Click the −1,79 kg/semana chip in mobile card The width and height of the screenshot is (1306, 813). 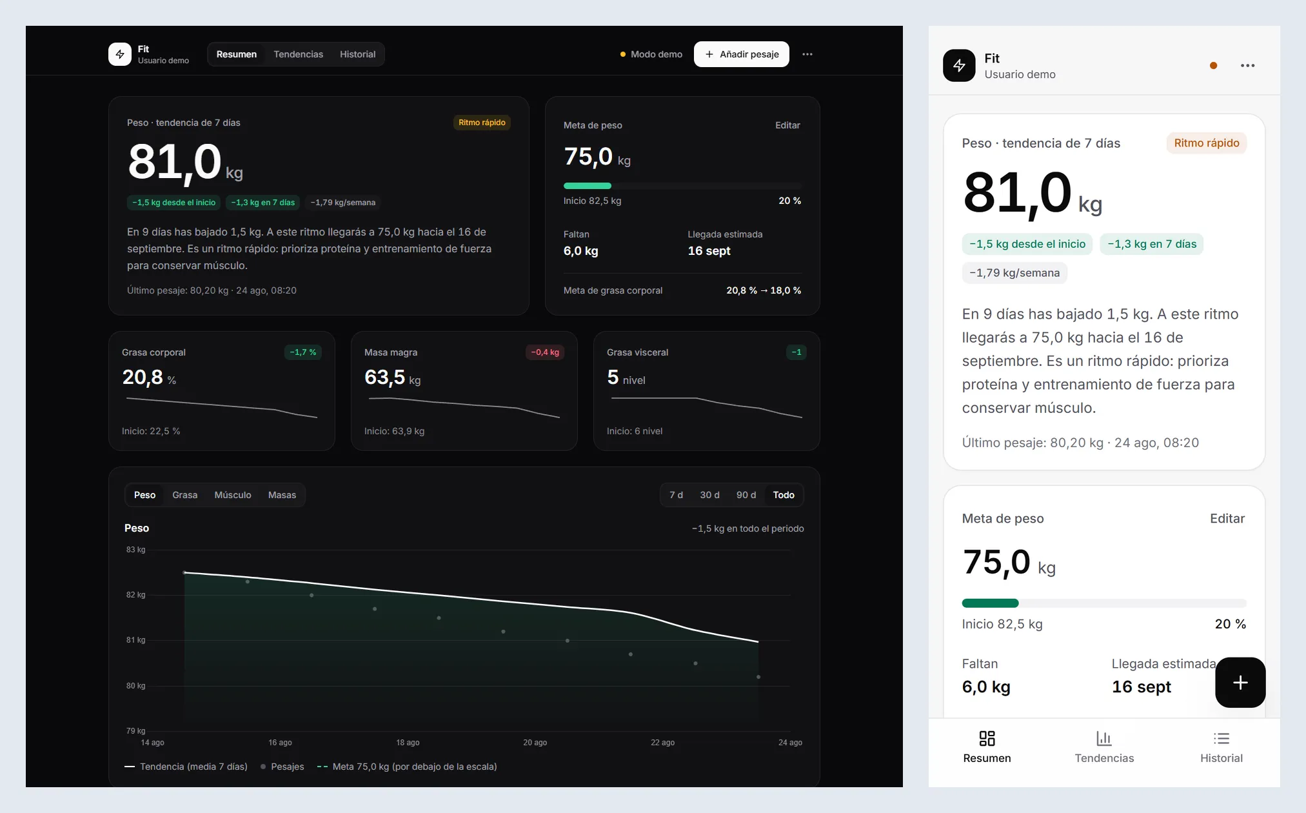coord(1014,273)
